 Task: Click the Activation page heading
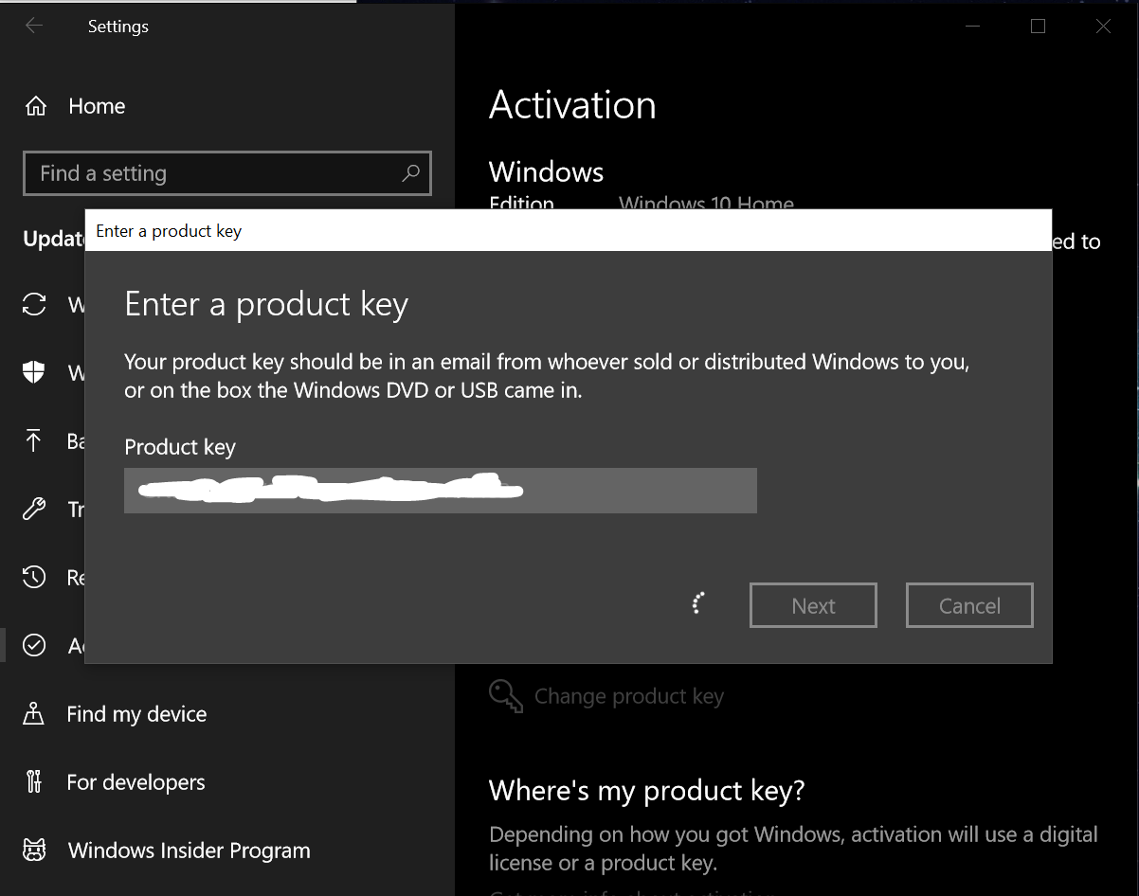point(572,104)
